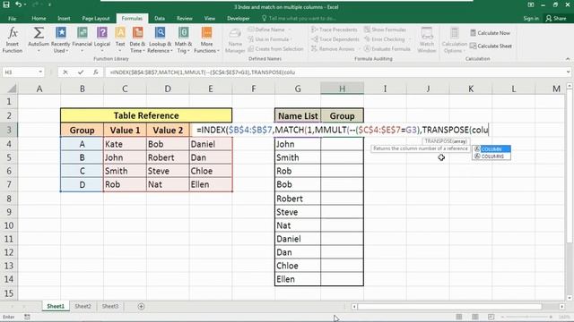Image resolution: width=574 pixels, height=322 pixels.
Task: Click Trace Precedents
Action: pos(335,30)
